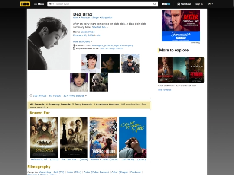Open the Fellowship Of the Ring poster
Screen dimensions: 234x175
pyautogui.click(x=44, y=137)
